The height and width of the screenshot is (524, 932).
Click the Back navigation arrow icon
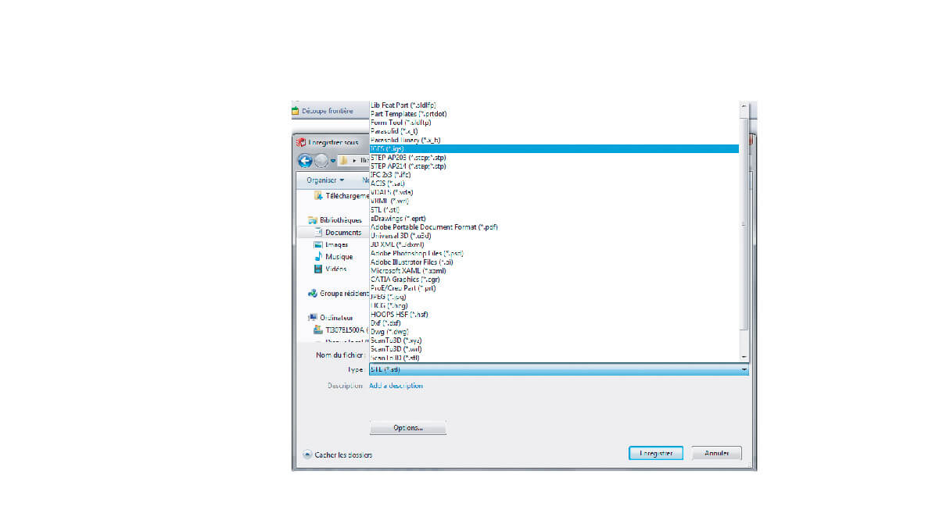pyautogui.click(x=305, y=160)
